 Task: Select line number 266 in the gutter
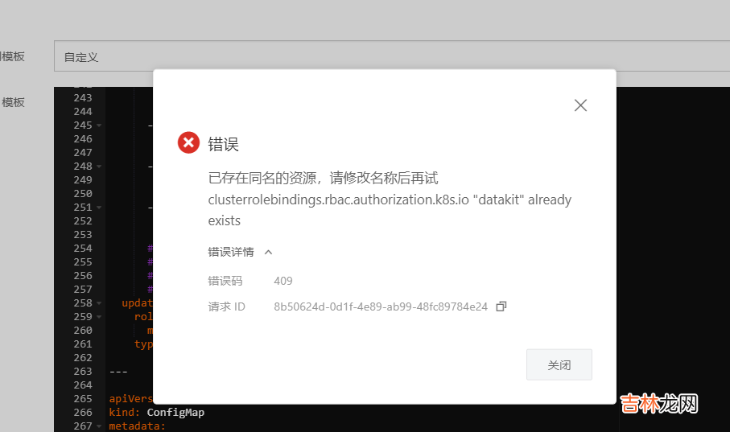pyautogui.click(x=82, y=413)
